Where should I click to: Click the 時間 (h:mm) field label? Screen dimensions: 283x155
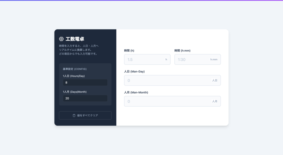[182, 51]
